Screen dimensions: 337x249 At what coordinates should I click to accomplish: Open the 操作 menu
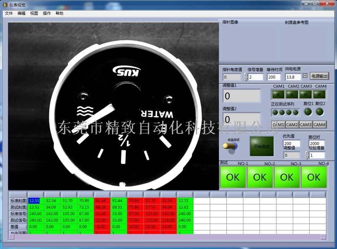[47, 14]
